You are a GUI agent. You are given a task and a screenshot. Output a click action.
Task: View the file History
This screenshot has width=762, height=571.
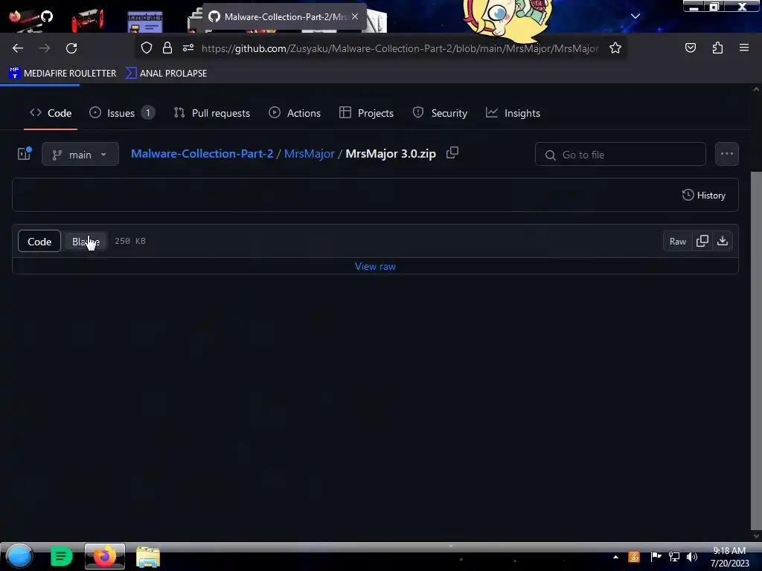(x=704, y=196)
